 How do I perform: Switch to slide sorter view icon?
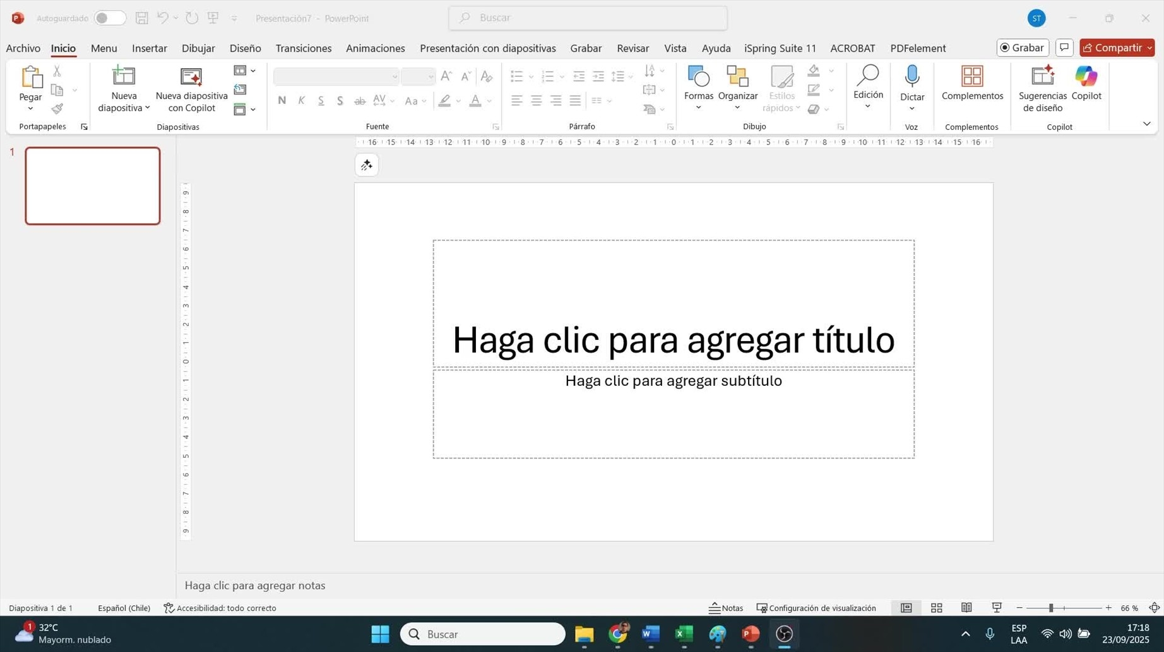(x=936, y=608)
